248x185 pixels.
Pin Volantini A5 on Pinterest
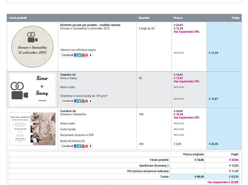[86, 101]
